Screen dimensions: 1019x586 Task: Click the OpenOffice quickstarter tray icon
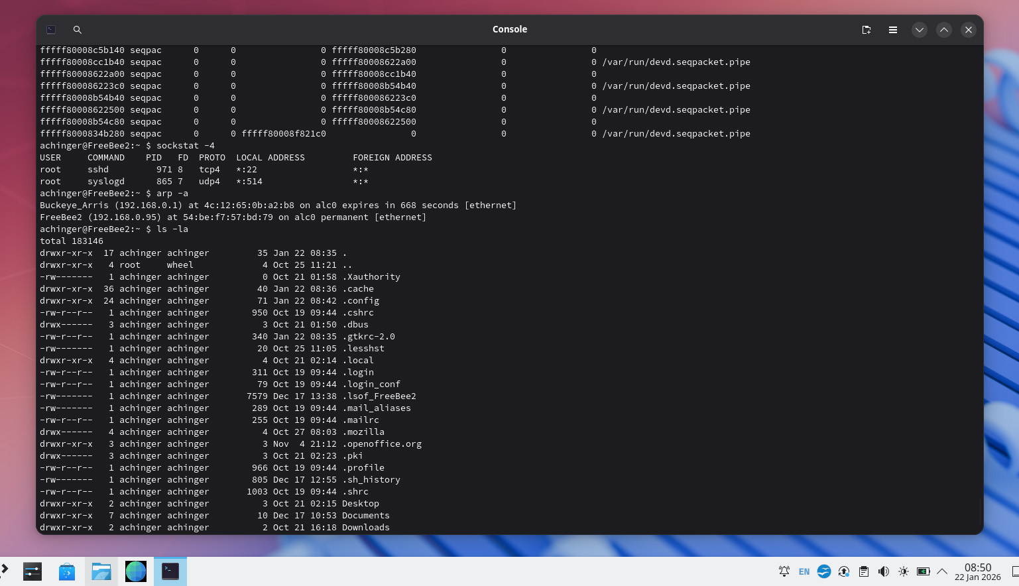824,571
